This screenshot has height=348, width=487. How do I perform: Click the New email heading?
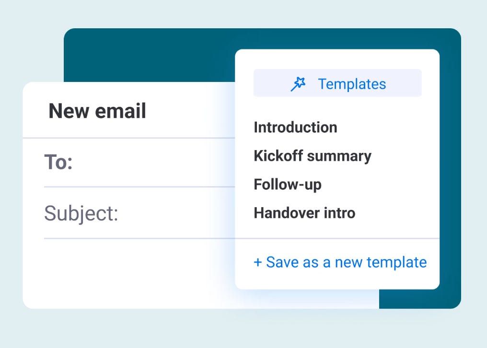97,111
